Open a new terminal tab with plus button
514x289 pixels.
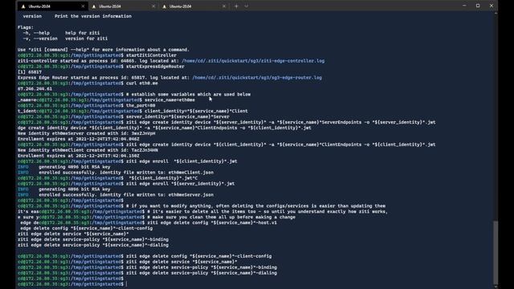[236, 6]
